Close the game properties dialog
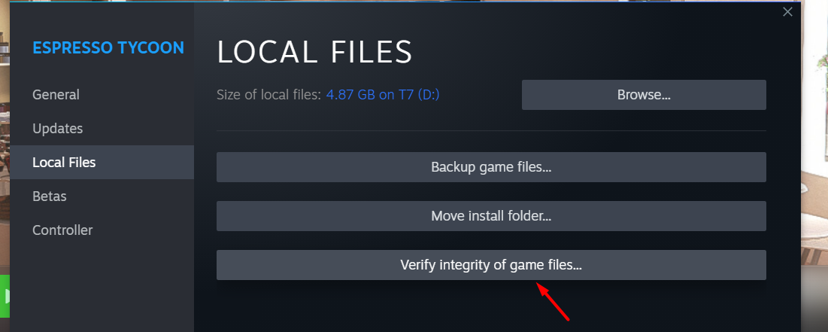 coord(787,11)
